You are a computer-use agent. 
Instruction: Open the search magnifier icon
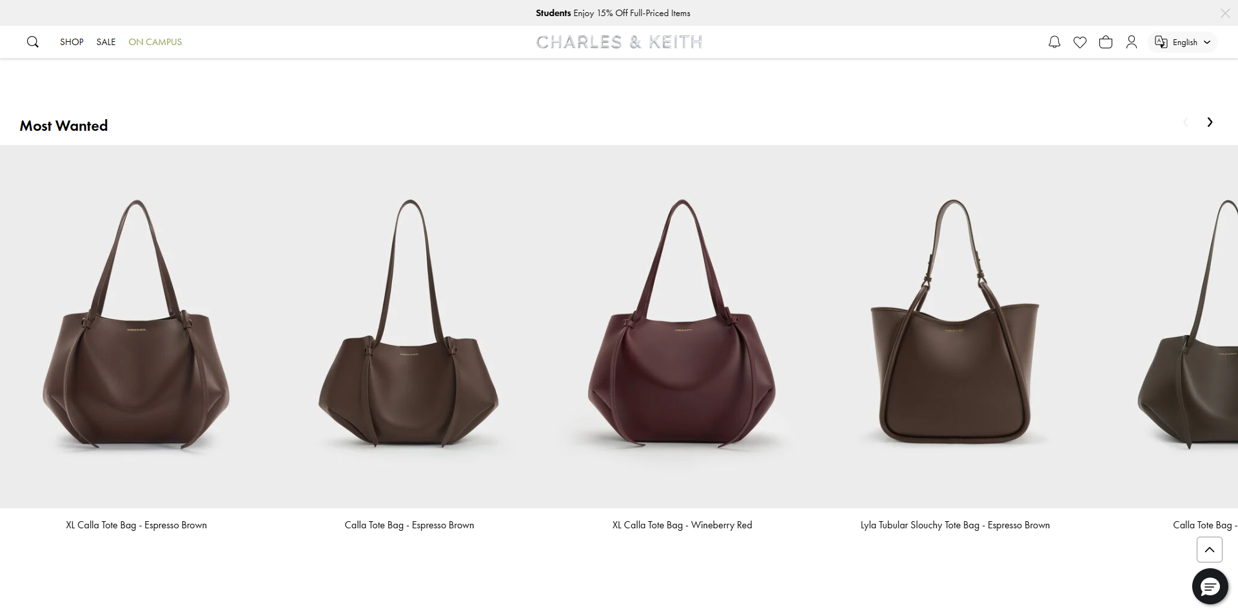pos(33,42)
